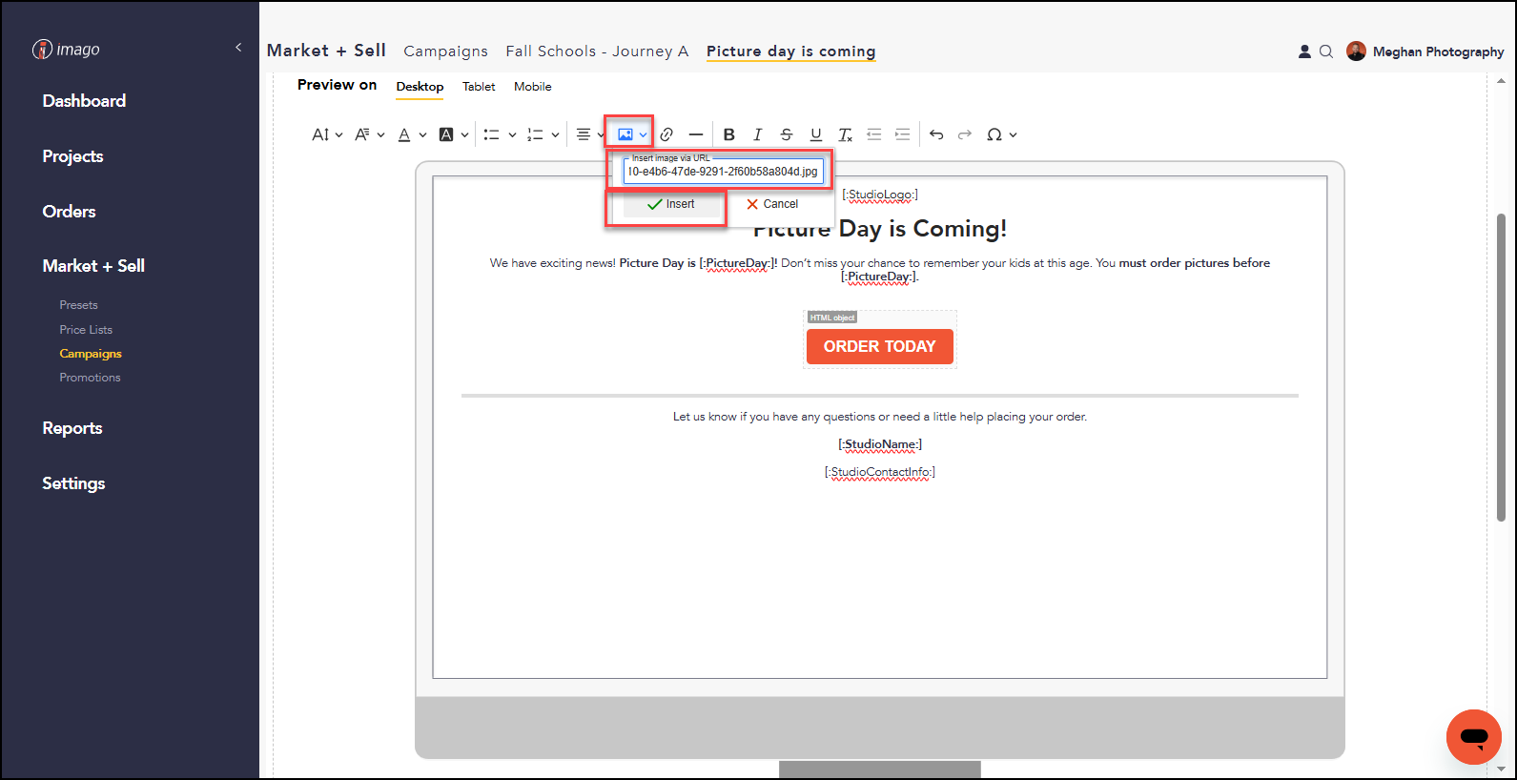1517x780 pixels.
Task: Expand the font color dropdown arrow
Action: [x=422, y=135]
